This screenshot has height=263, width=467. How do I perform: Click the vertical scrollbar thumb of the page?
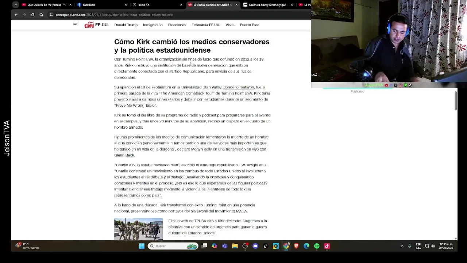(x=455, y=100)
